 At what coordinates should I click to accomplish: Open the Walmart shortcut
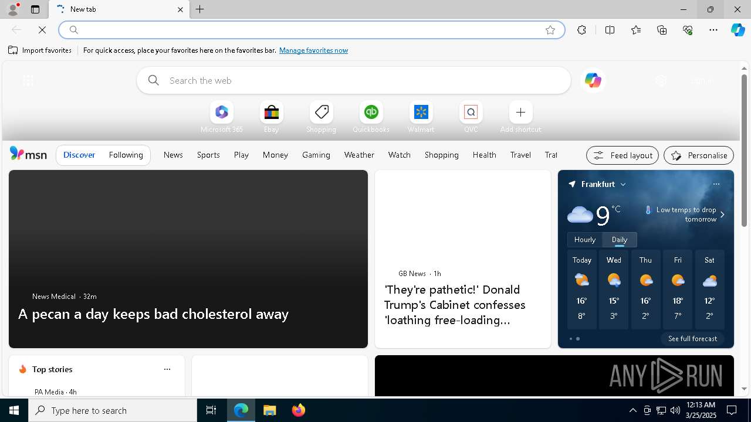pos(421,117)
